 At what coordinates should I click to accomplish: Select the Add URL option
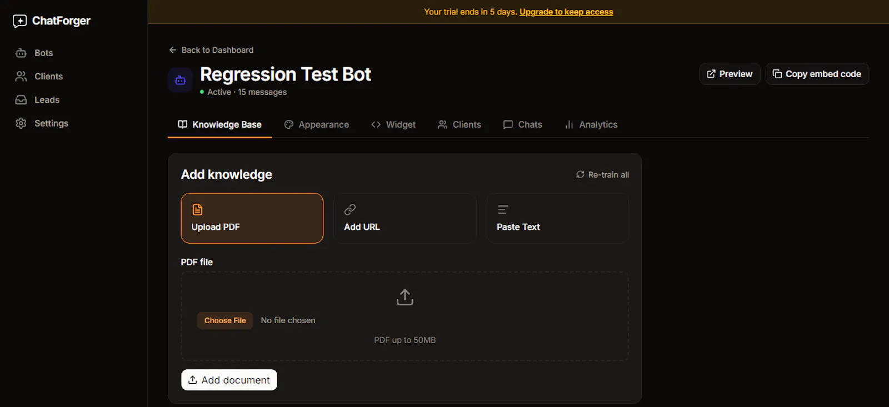[404, 218]
